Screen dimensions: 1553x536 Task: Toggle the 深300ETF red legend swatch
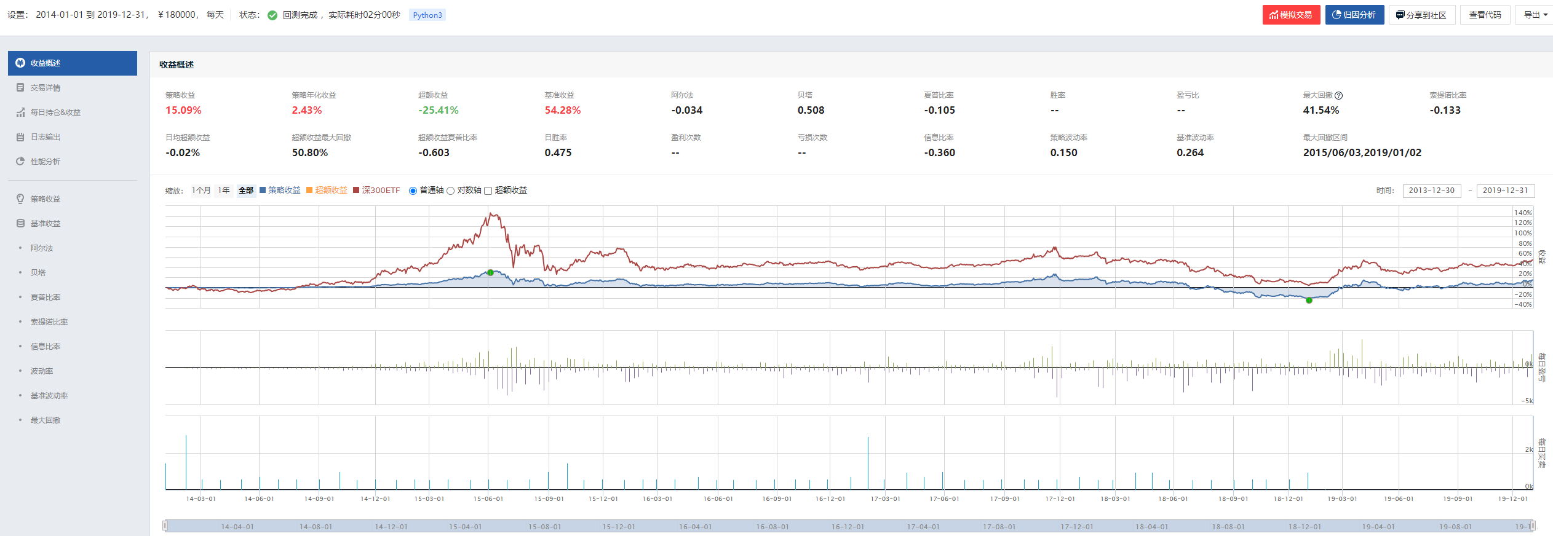click(x=356, y=190)
